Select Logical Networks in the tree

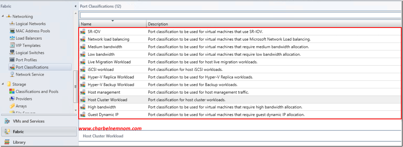tap(31, 24)
